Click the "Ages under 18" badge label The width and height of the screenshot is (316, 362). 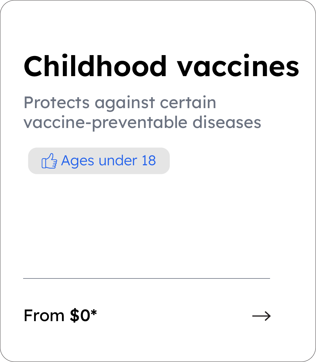(108, 161)
